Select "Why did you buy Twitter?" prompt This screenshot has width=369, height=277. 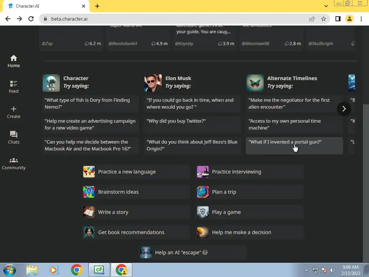(192, 124)
